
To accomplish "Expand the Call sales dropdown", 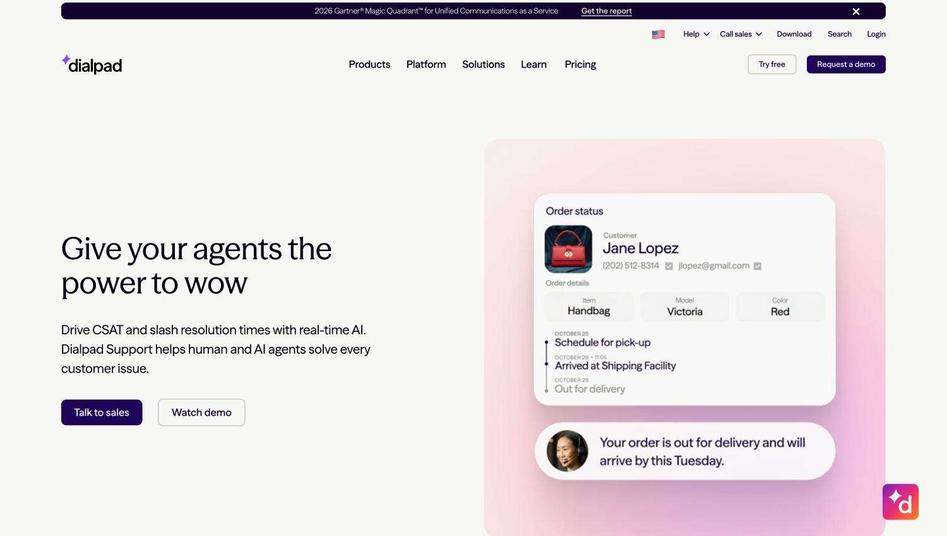I will click(x=741, y=34).
